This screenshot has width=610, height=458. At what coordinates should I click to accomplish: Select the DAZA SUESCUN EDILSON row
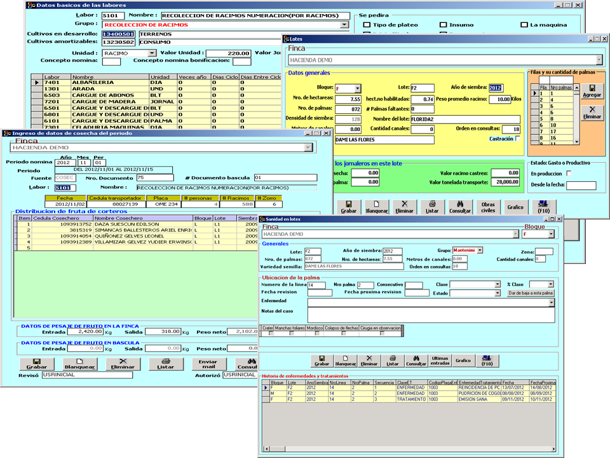136,225
